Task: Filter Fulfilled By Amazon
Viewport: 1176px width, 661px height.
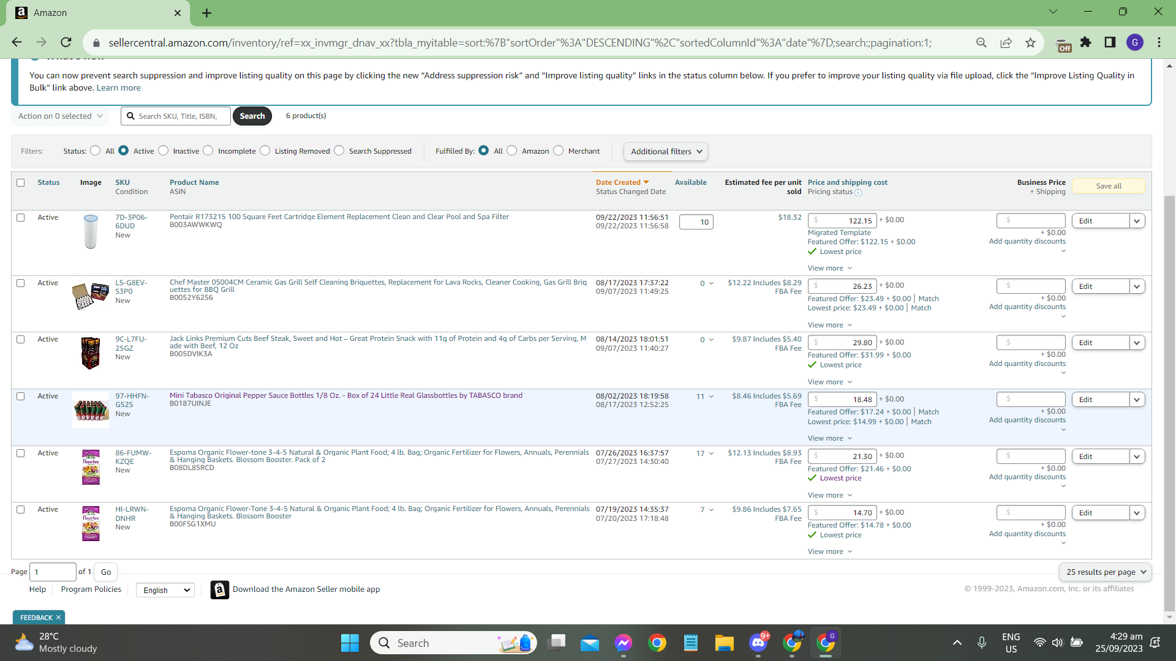Action: (512, 151)
